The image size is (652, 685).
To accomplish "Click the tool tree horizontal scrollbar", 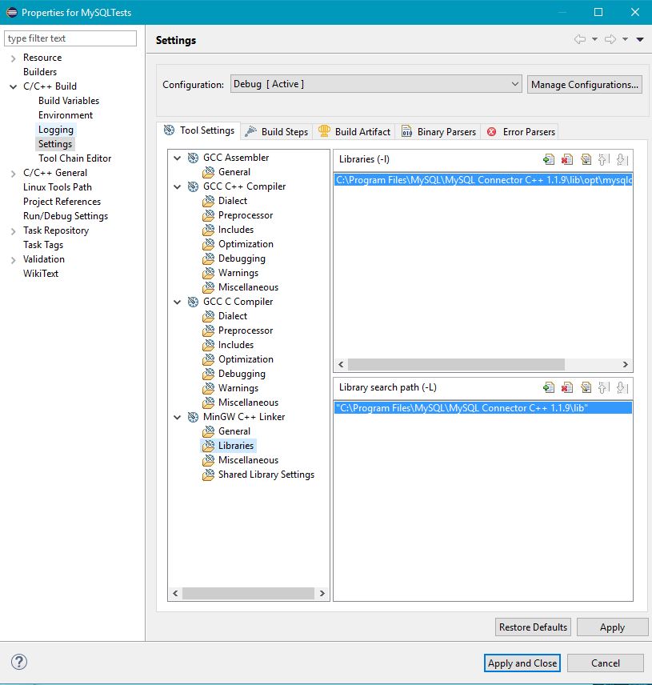I will pos(248,593).
